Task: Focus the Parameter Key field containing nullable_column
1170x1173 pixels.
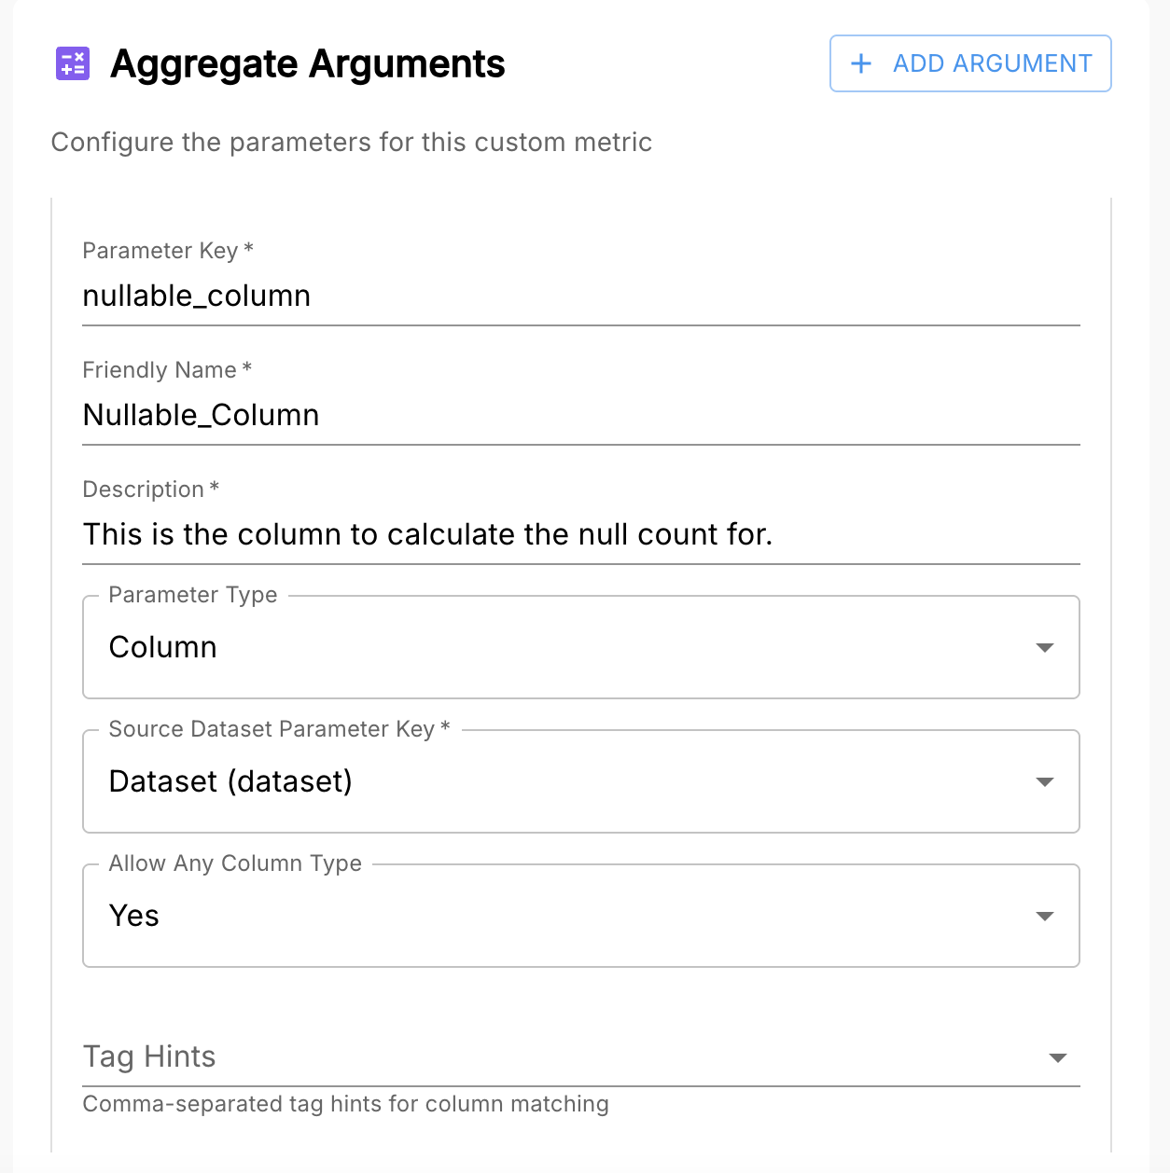Action: [x=580, y=297]
